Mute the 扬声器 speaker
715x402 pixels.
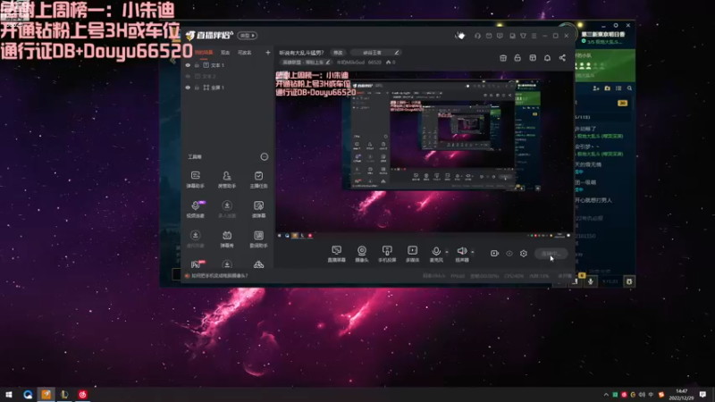[x=462, y=254]
